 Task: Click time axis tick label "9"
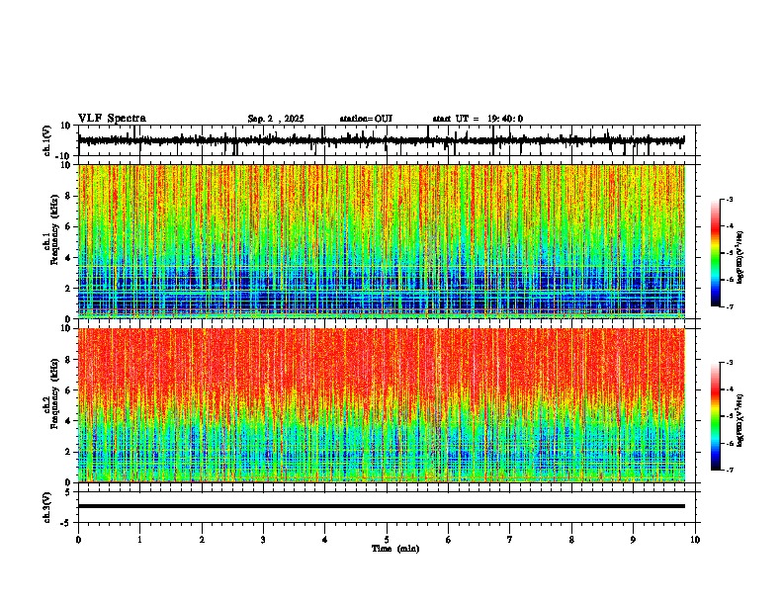[x=633, y=540]
